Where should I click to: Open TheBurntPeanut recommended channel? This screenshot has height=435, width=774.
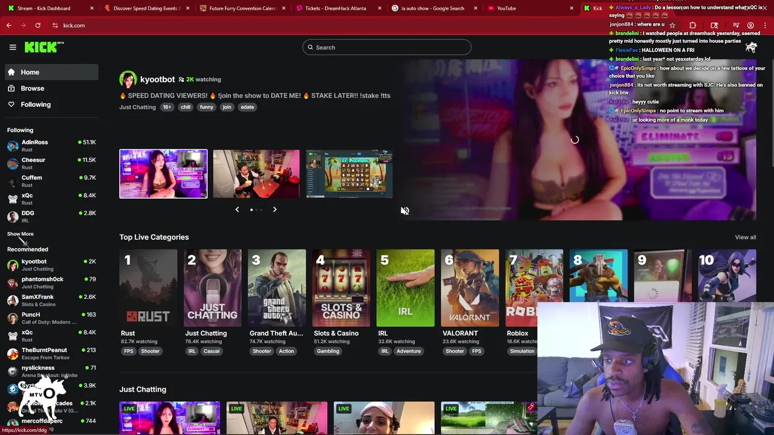point(51,353)
